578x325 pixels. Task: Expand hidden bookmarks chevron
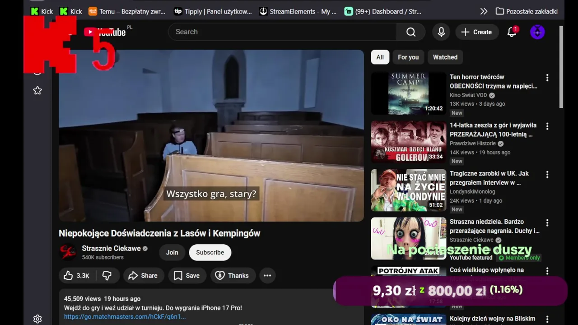[484, 11]
